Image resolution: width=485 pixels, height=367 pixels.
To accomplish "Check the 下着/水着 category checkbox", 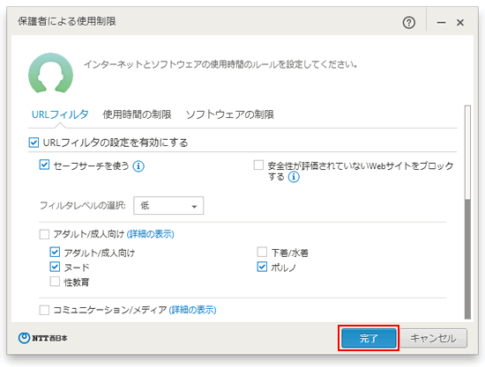I will click(x=262, y=252).
